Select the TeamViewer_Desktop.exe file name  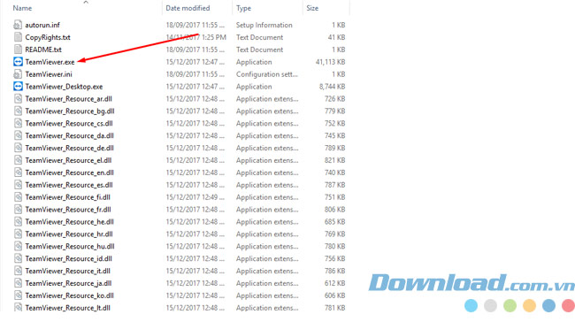tap(64, 87)
